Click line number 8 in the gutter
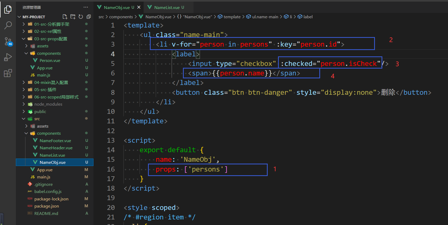Screen dimensions: 448x225 click(113, 92)
